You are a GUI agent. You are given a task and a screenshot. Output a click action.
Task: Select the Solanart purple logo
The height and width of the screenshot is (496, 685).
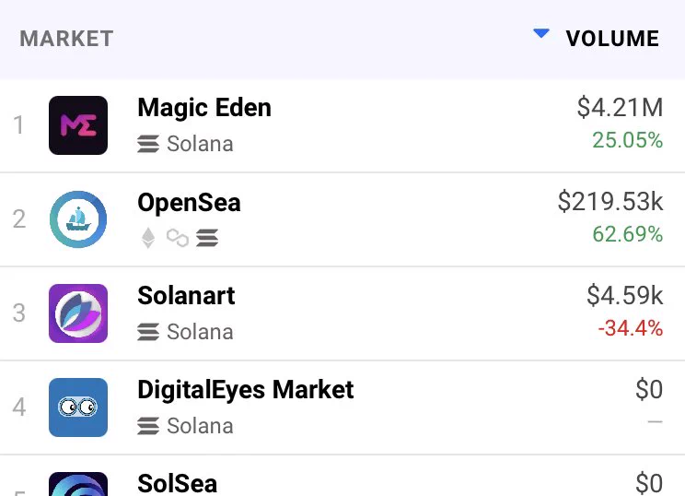tap(78, 313)
